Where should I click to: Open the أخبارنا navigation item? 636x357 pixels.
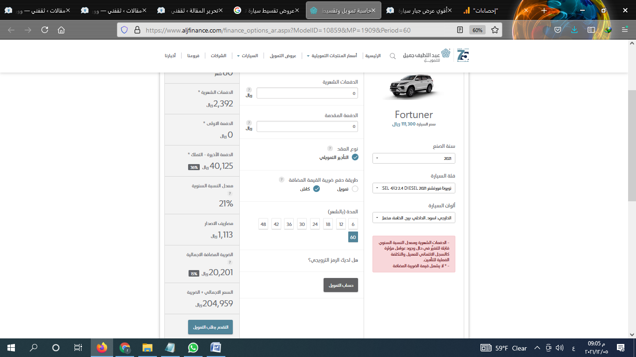click(170, 56)
